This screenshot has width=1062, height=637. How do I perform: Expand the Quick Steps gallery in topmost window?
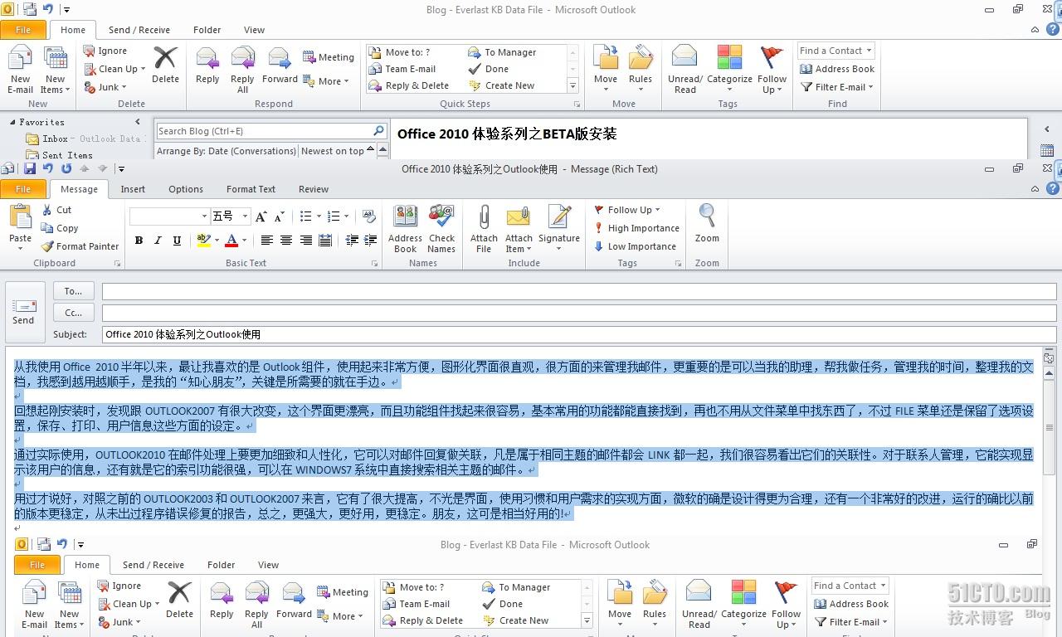pos(572,85)
